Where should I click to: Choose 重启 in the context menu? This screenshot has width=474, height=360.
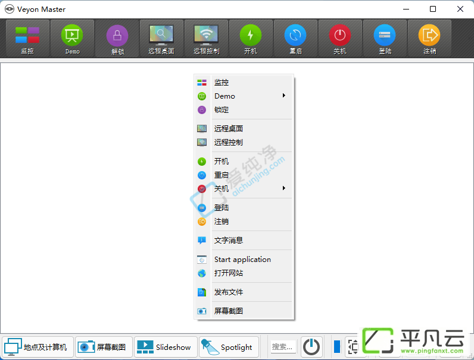tap(244, 175)
